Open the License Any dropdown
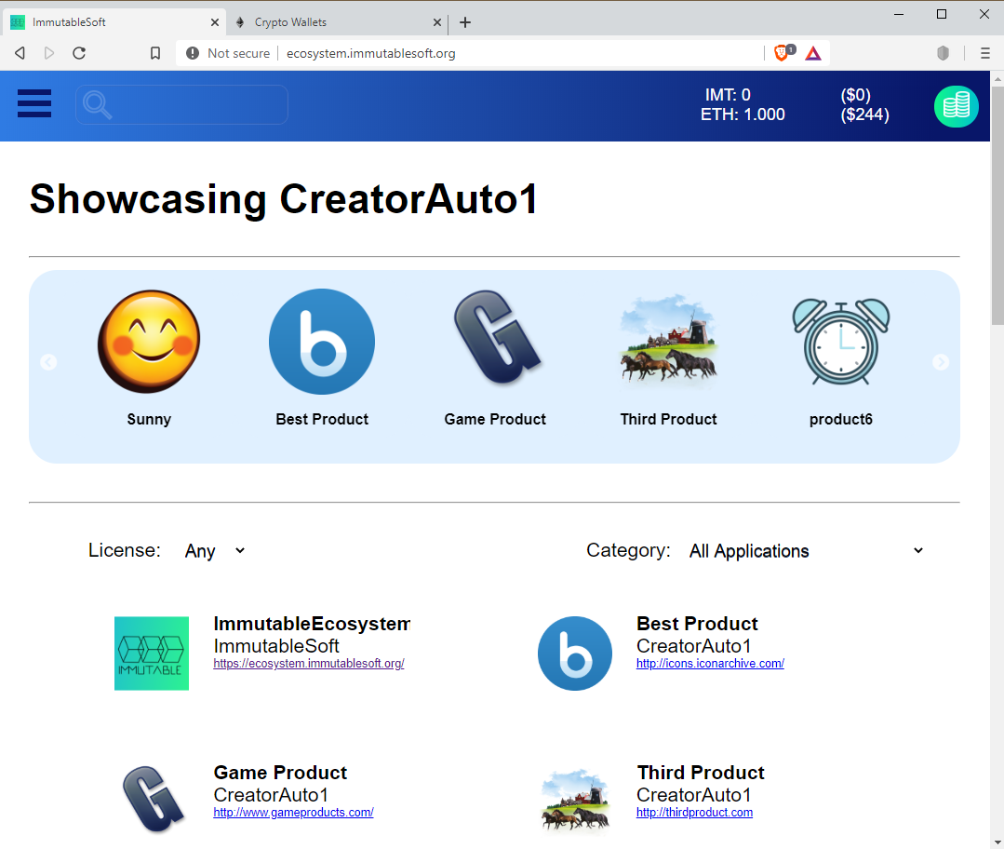Viewport: 1004px width, 849px height. [215, 551]
